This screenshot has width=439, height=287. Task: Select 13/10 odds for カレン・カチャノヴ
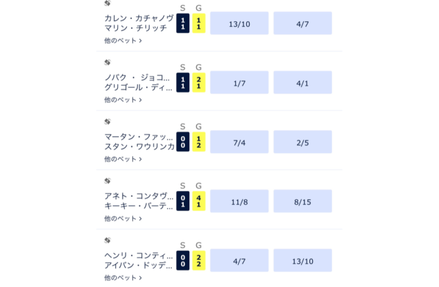(x=239, y=24)
